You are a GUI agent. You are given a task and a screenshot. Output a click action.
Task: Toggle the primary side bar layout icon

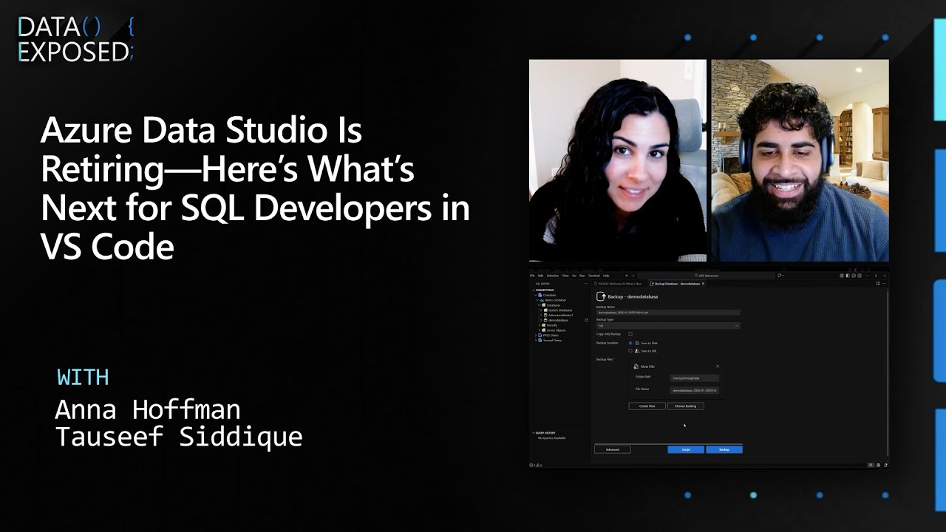(848, 276)
